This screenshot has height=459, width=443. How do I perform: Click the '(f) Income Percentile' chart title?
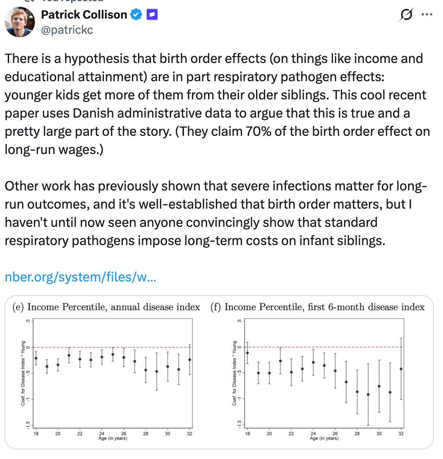(317, 307)
